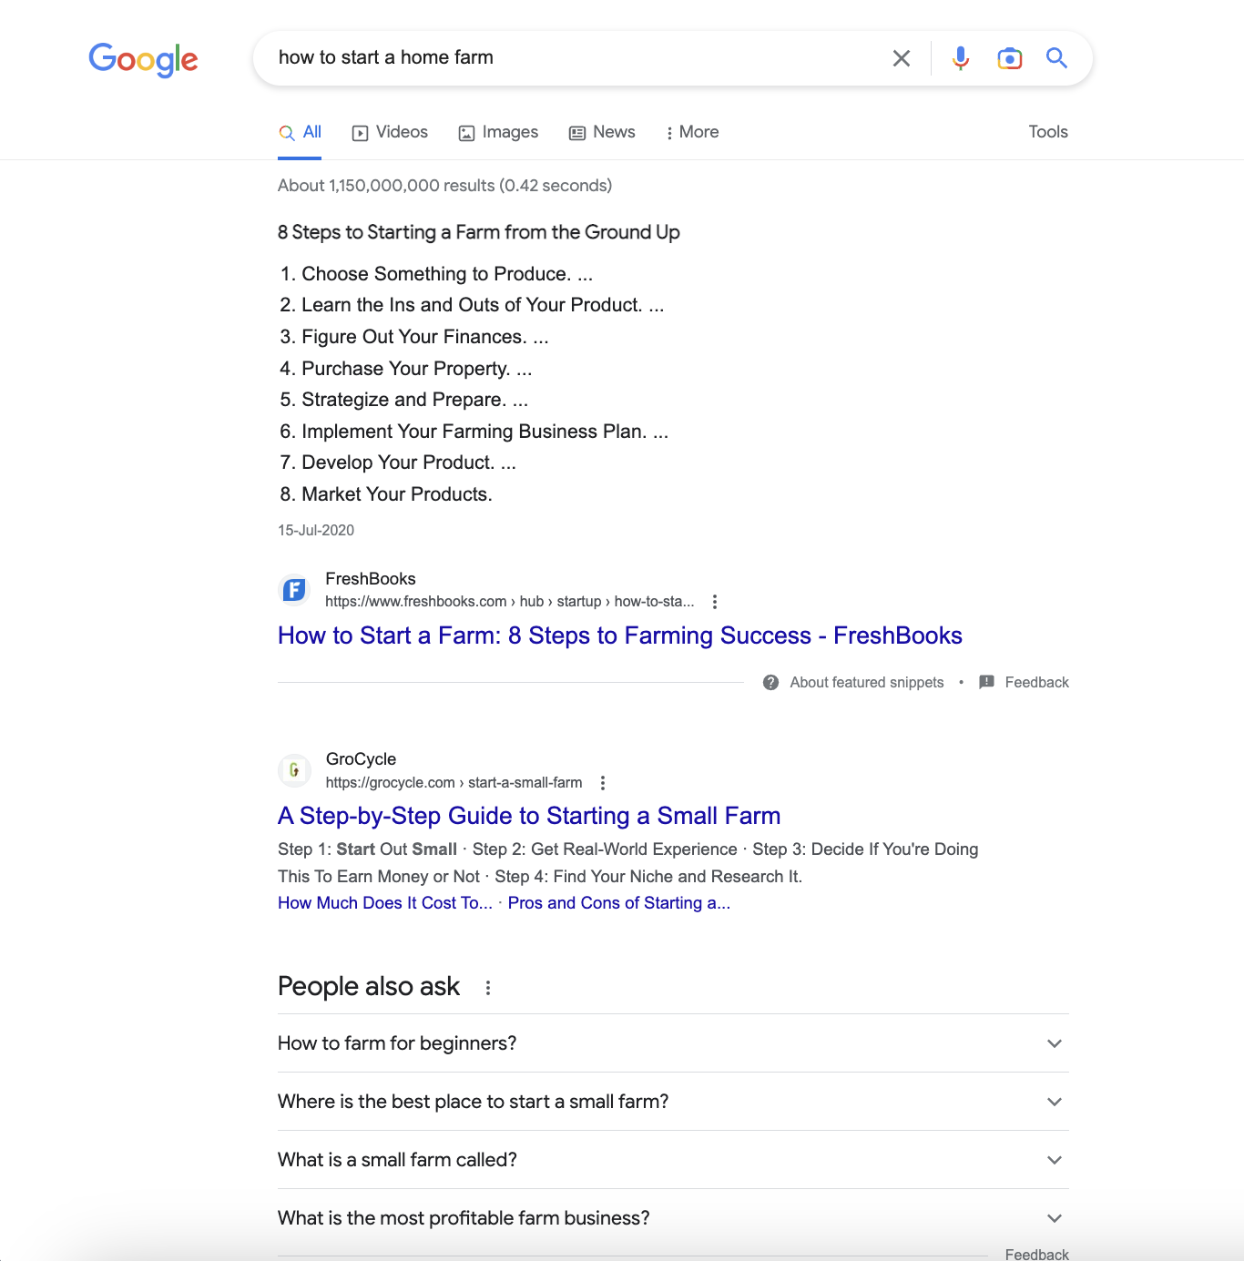Viewport: 1244px width, 1261px height.
Task: Start voice search with microphone icon
Action: 960,58
